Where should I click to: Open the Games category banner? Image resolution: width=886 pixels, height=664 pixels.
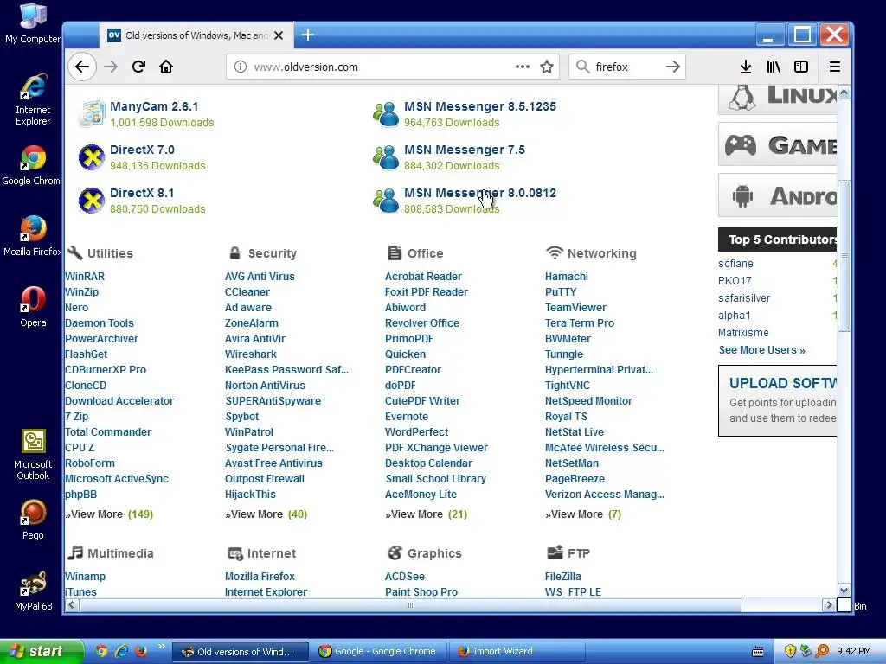[778, 144]
